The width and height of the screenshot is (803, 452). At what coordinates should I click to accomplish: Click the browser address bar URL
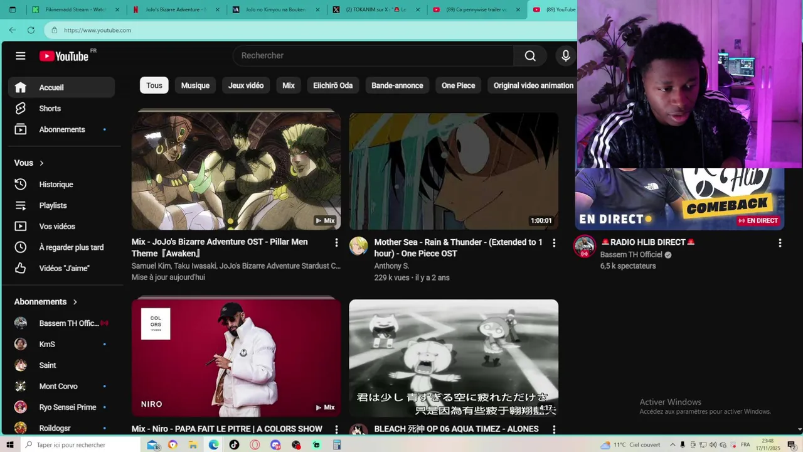tap(97, 30)
